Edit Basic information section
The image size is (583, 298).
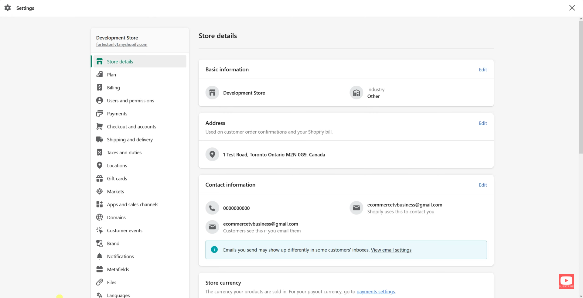(483, 70)
